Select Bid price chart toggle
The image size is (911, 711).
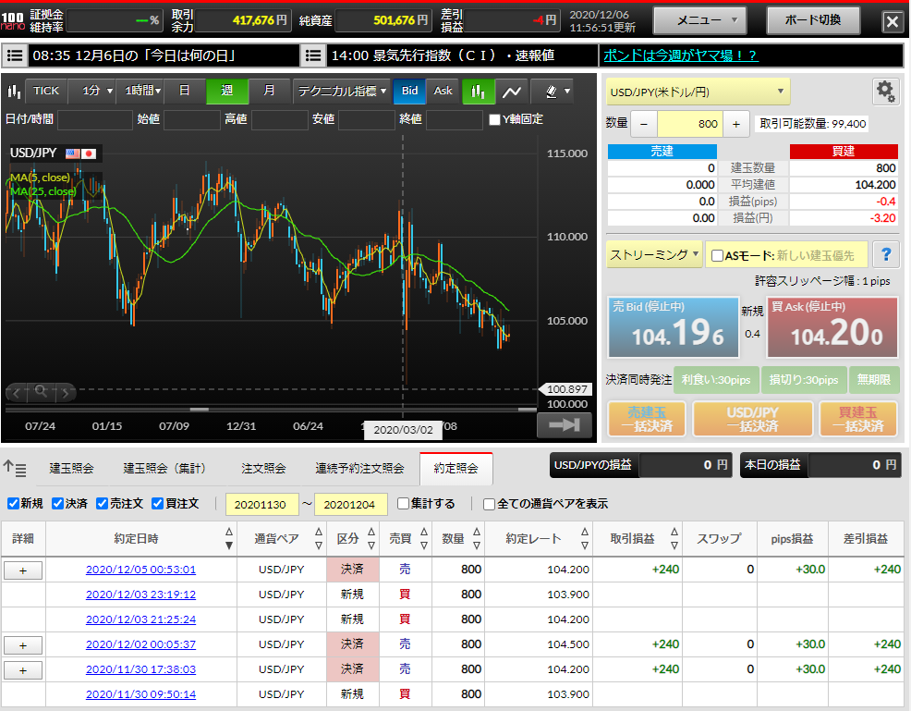click(x=409, y=91)
